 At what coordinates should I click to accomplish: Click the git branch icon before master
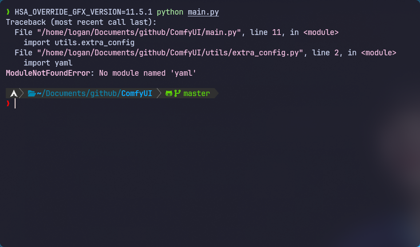click(x=178, y=93)
